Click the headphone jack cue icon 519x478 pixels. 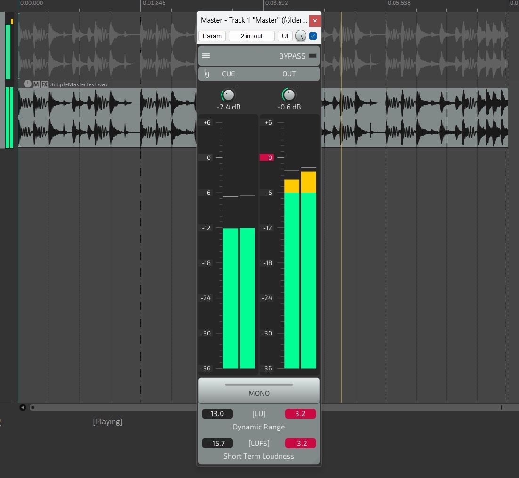tap(206, 74)
